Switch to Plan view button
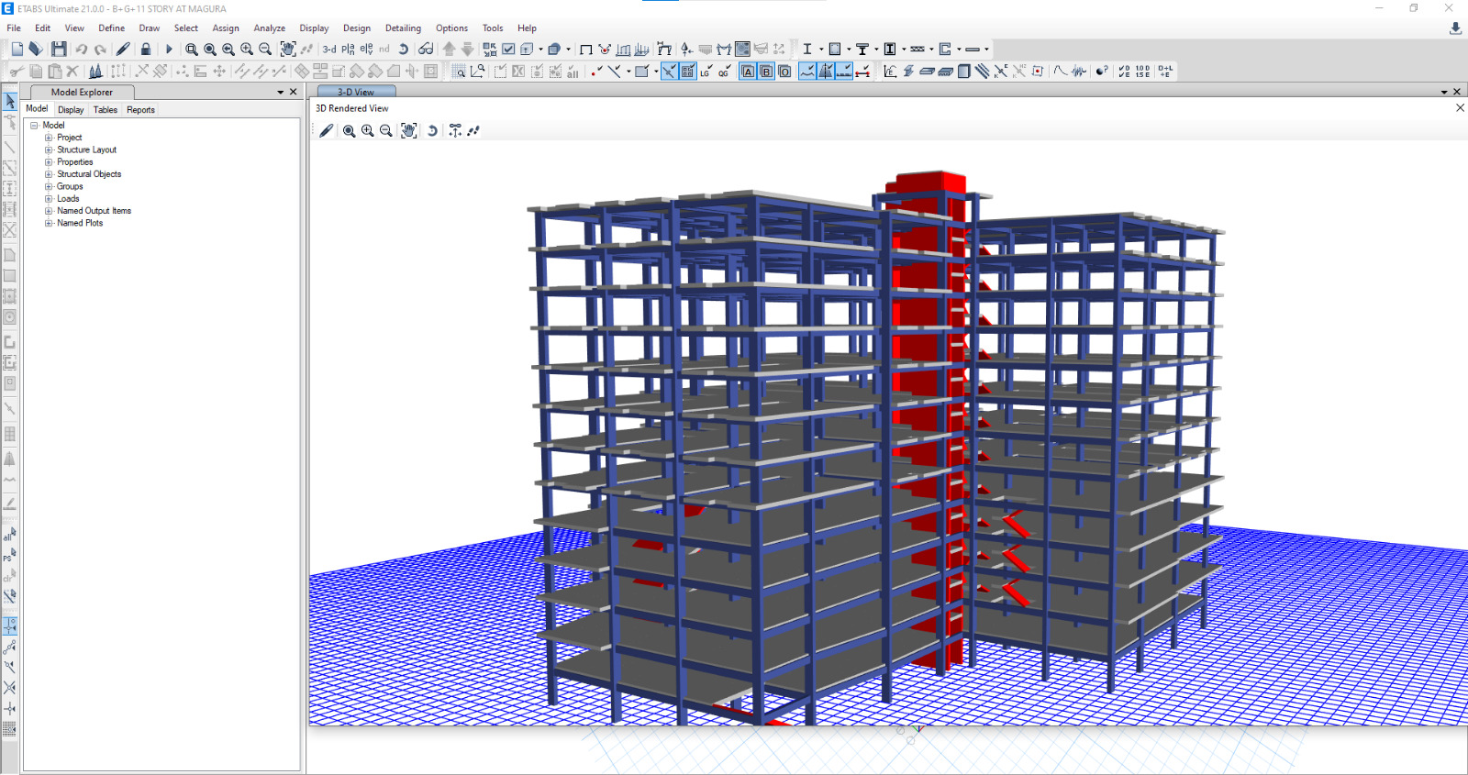Image resolution: width=1468 pixels, height=775 pixels. pos(348,50)
